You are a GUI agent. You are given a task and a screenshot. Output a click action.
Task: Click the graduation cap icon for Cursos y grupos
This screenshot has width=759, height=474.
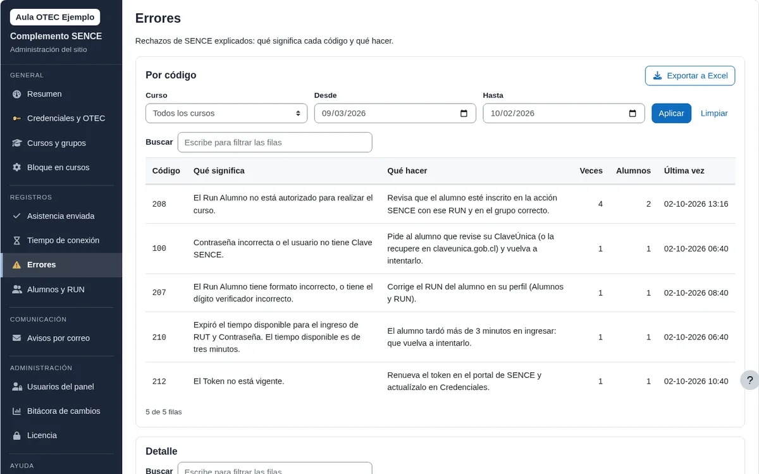pos(17,143)
